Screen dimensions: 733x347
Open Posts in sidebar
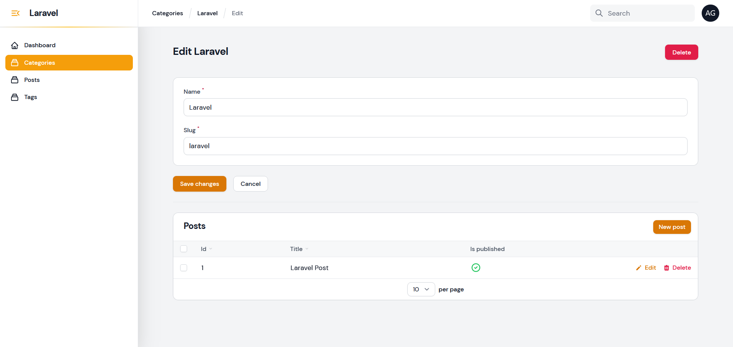click(69, 80)
